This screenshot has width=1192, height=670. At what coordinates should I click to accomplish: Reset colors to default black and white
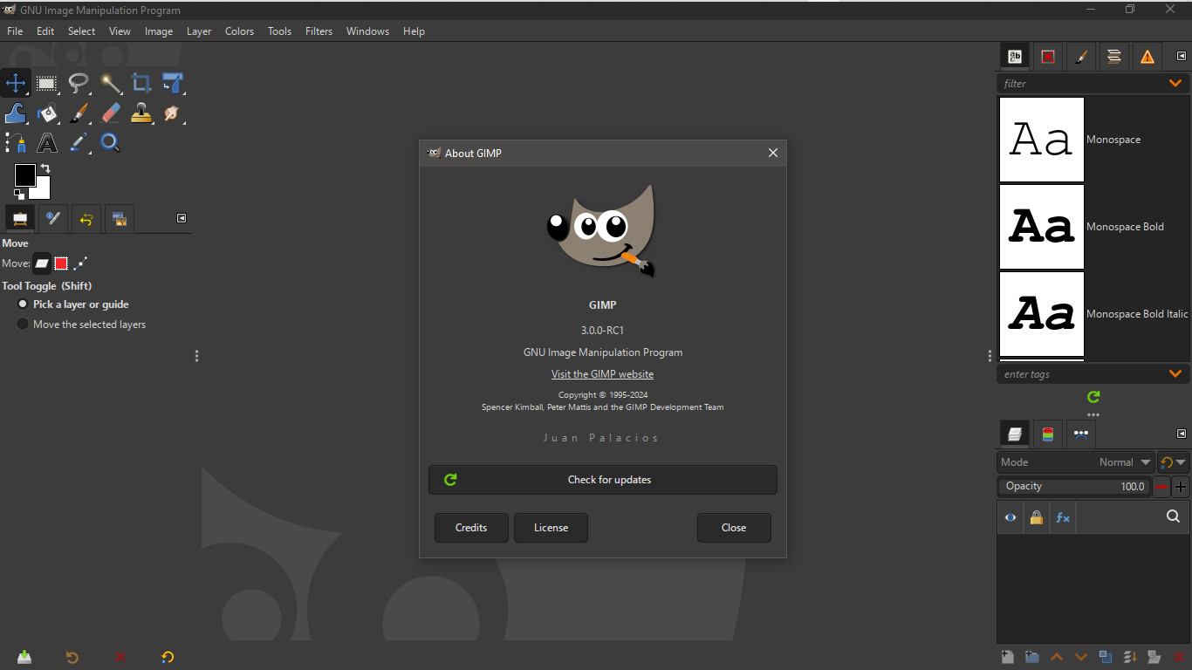pos(19,195)
